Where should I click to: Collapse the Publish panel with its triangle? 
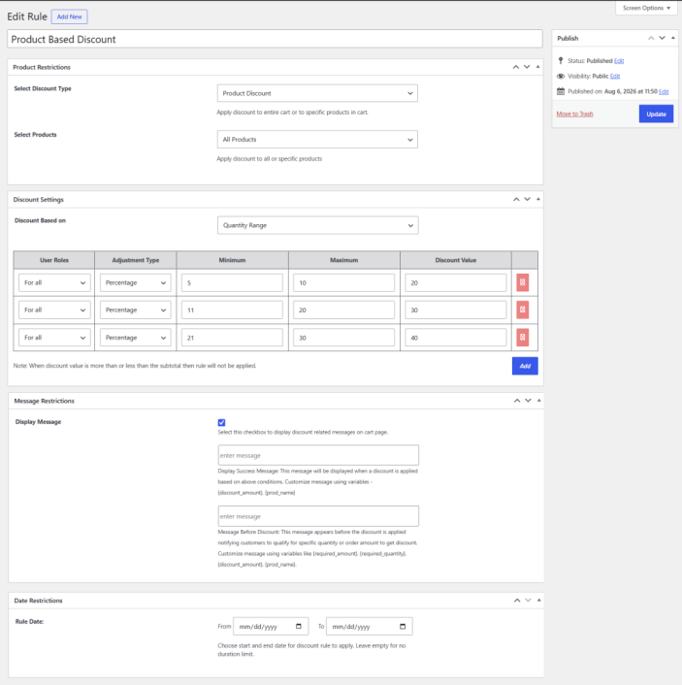point(673,38)
